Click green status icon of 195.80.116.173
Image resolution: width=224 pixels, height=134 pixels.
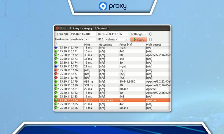coord(56,59)
